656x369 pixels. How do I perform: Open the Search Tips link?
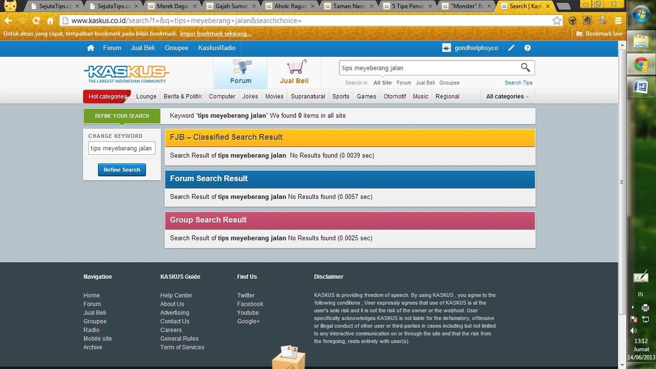tap(518, 83)
